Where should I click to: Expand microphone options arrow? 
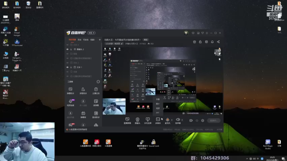coord(172,120)
